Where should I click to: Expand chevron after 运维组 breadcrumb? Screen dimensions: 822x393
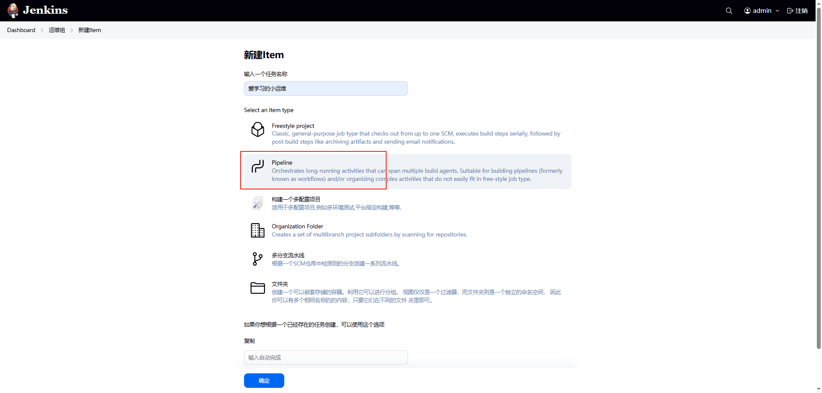point(71,30)
